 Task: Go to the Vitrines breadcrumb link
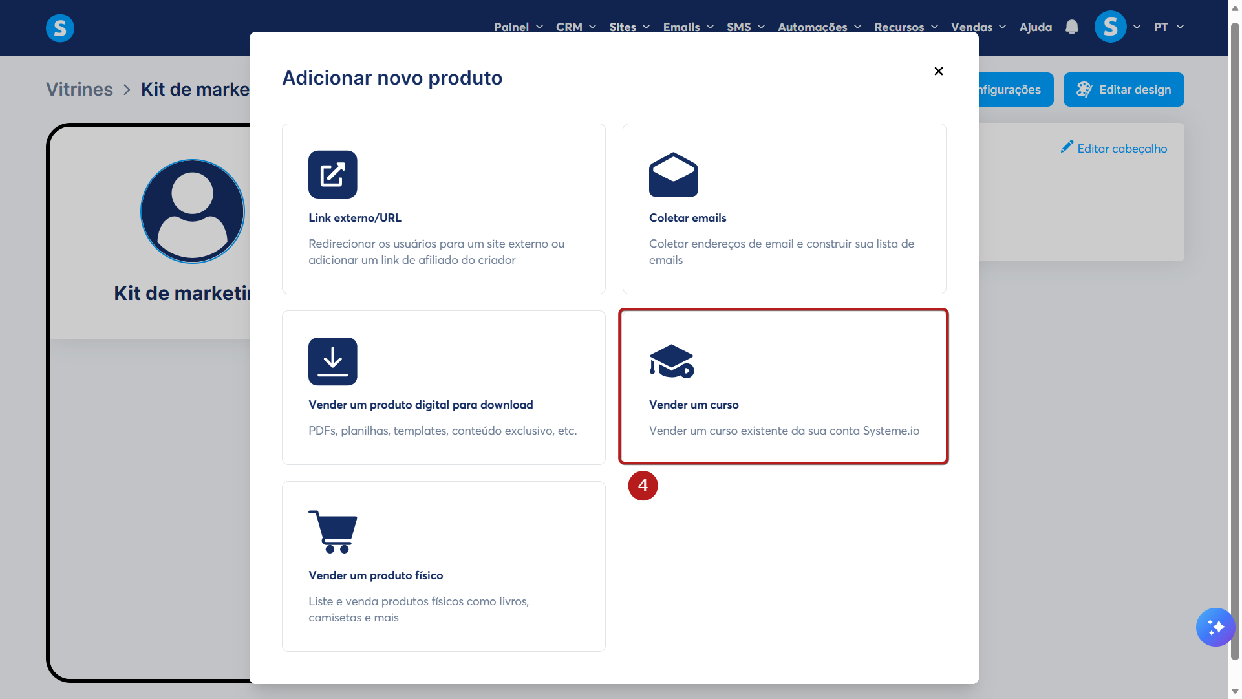(x=80, y=90)
